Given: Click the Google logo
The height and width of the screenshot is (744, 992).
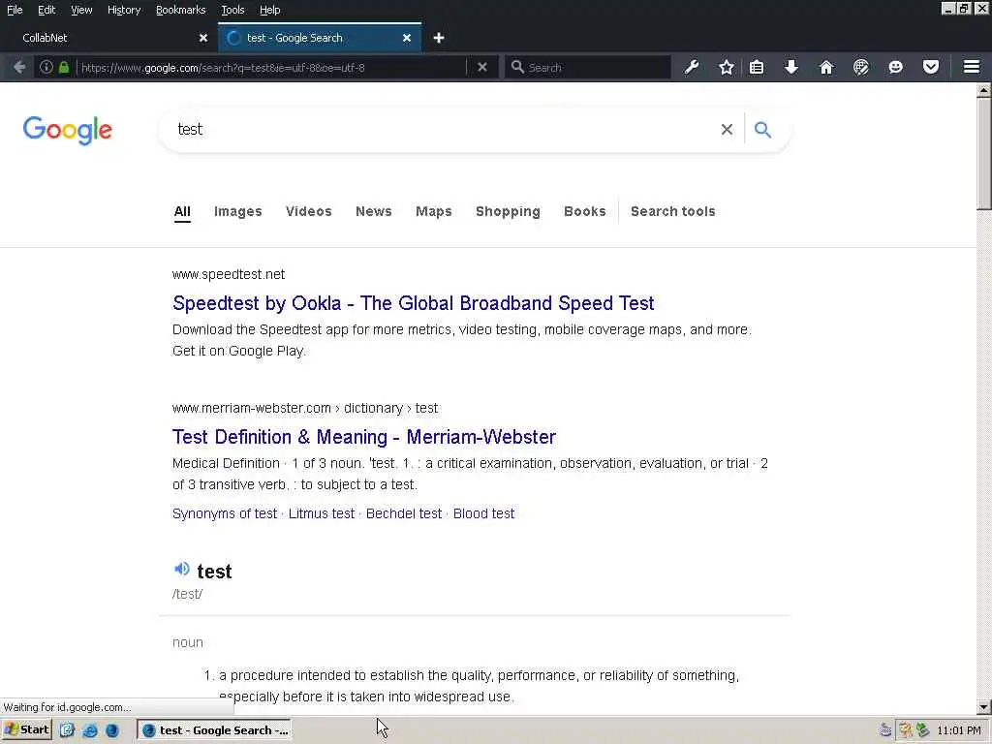Looking at the screenshot, I should click(x=68, y=131).
